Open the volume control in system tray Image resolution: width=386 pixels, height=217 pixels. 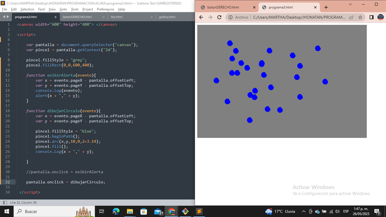337,211
